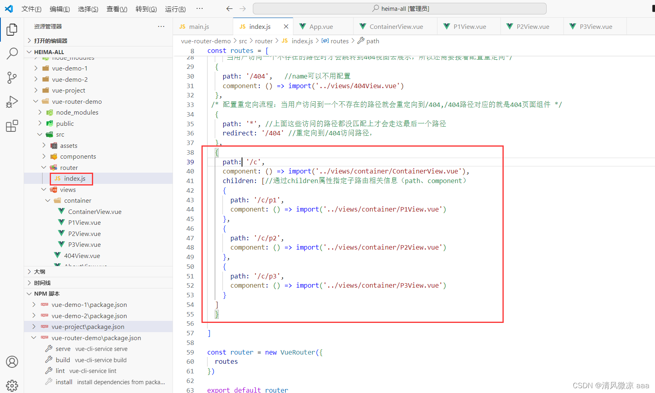Screen dimensions: 655x393
Task: Open the Explorer view icon
Action: [x=12, y=29]
